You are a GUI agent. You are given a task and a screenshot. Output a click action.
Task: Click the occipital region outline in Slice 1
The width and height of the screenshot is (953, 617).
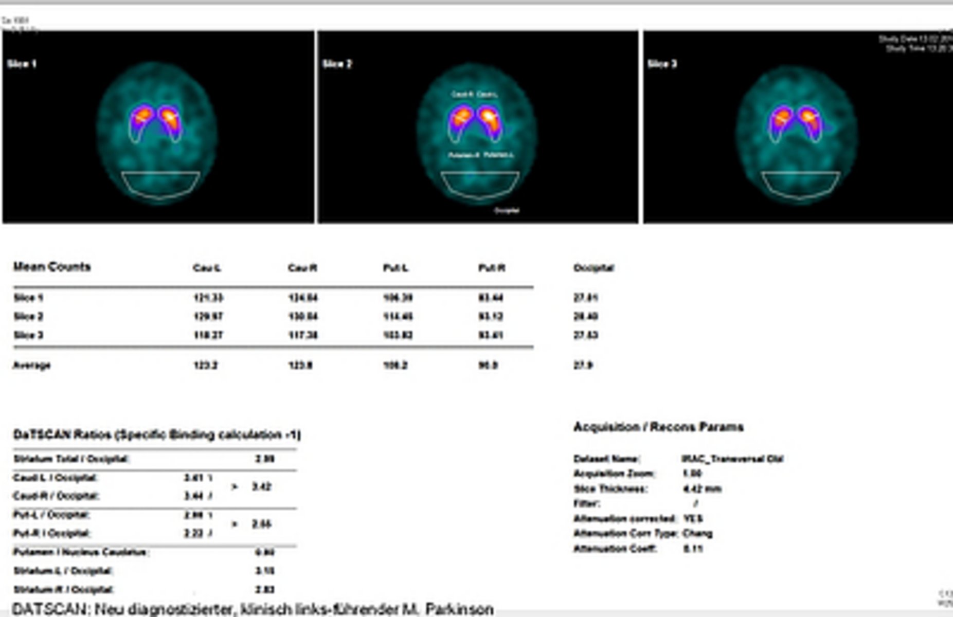[160, 185]
